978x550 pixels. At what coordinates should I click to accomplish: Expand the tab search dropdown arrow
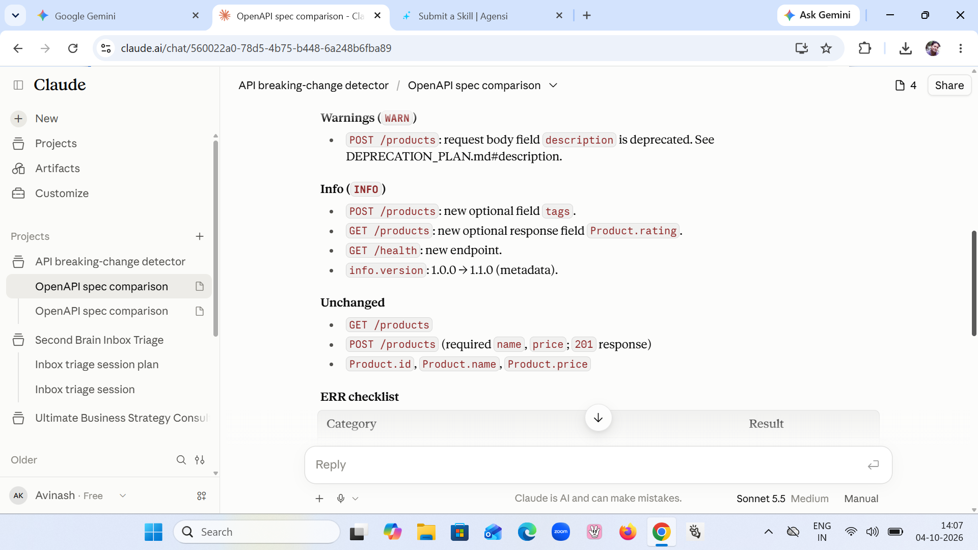point(15,16)
